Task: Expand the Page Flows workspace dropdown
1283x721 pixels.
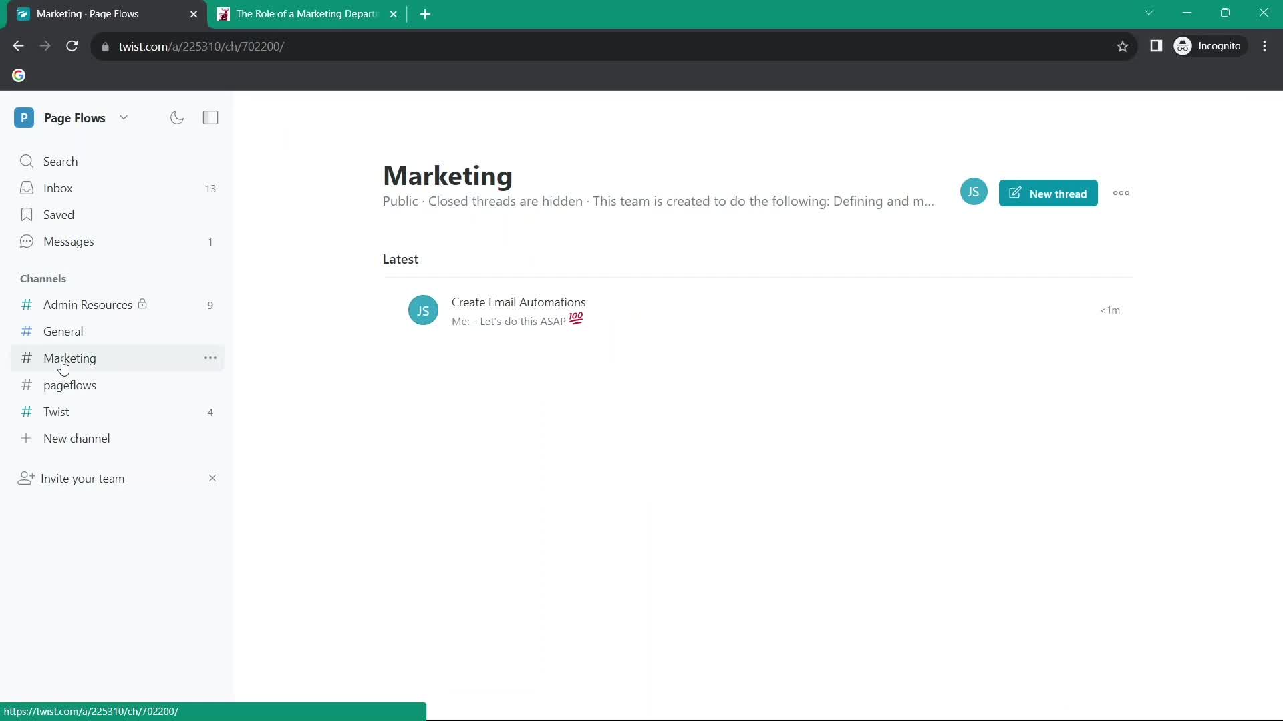Action: [122, 117]
